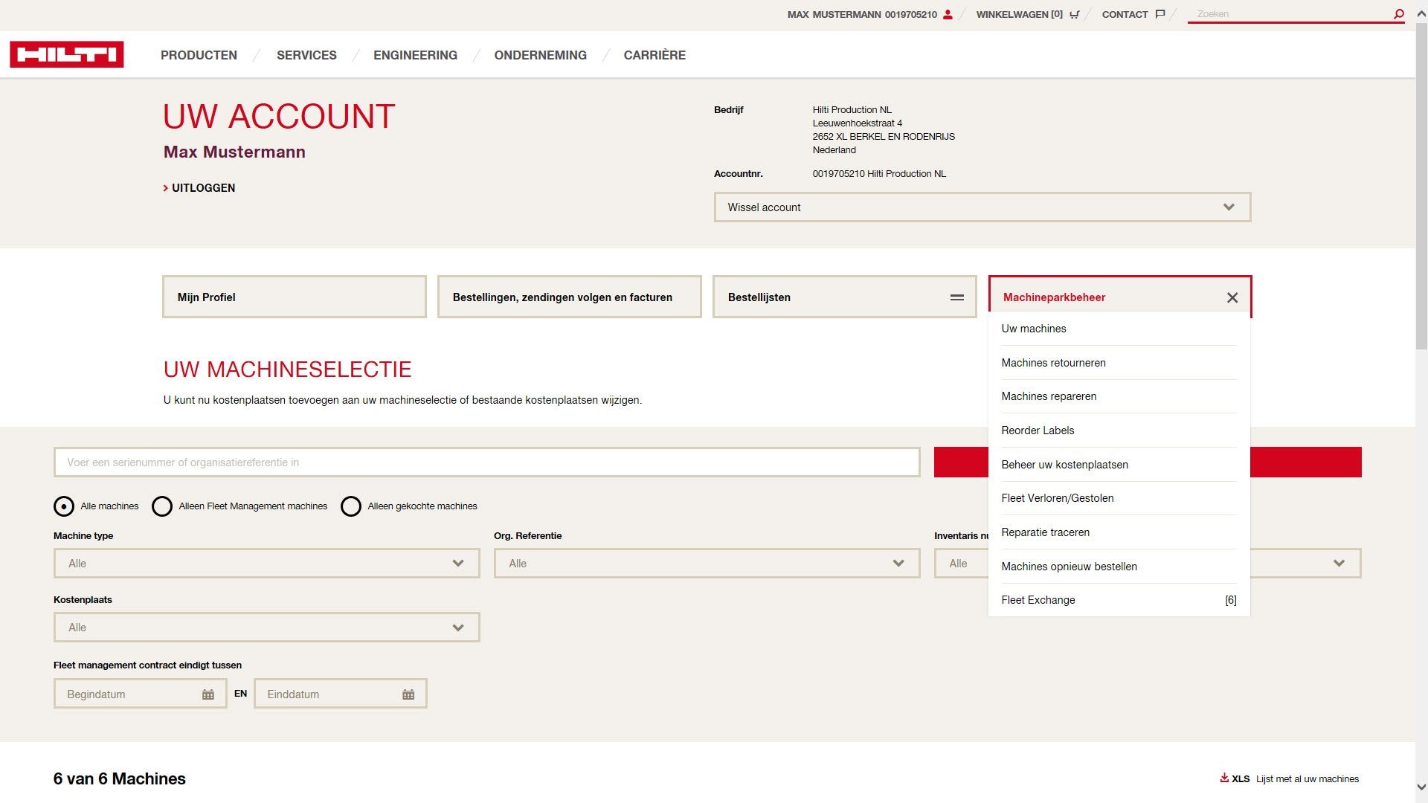This screenshot has width=1428, height=803.
Task: Open the shopping cart icon
Action: click(x=1074, y=14)
